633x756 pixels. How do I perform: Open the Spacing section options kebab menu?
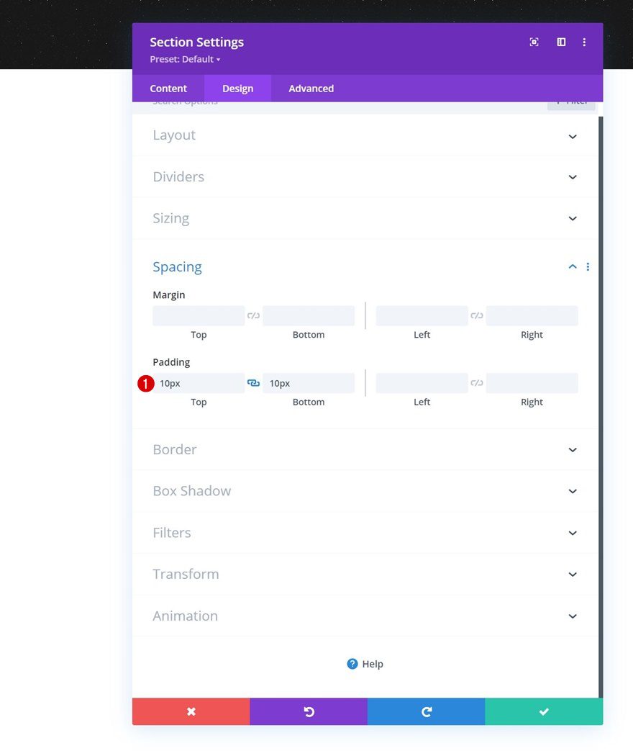[588, 266]
